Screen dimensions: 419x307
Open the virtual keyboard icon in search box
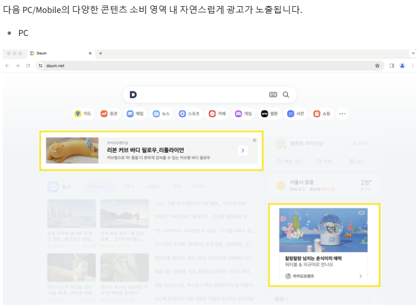pos(273,95)
